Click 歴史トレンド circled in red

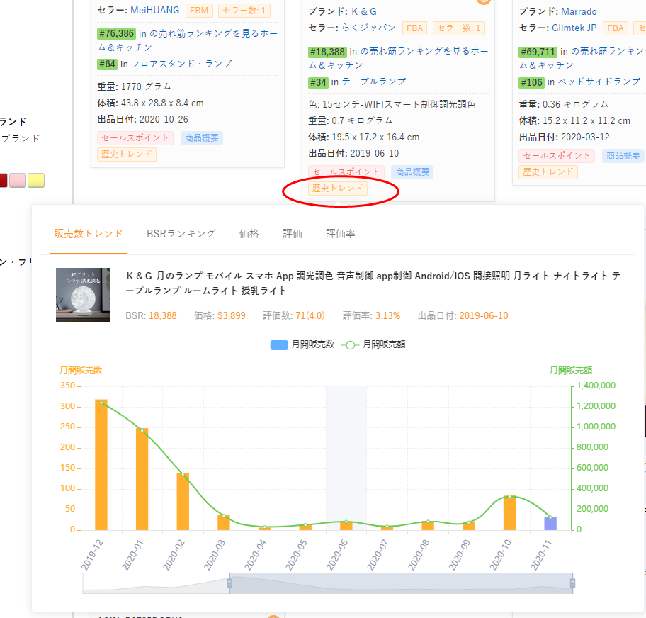(339, 189)
